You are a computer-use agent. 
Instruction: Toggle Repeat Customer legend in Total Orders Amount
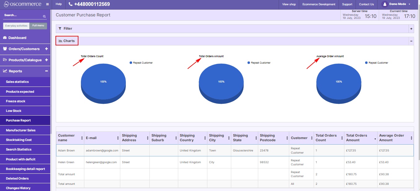tap(259, 63)
